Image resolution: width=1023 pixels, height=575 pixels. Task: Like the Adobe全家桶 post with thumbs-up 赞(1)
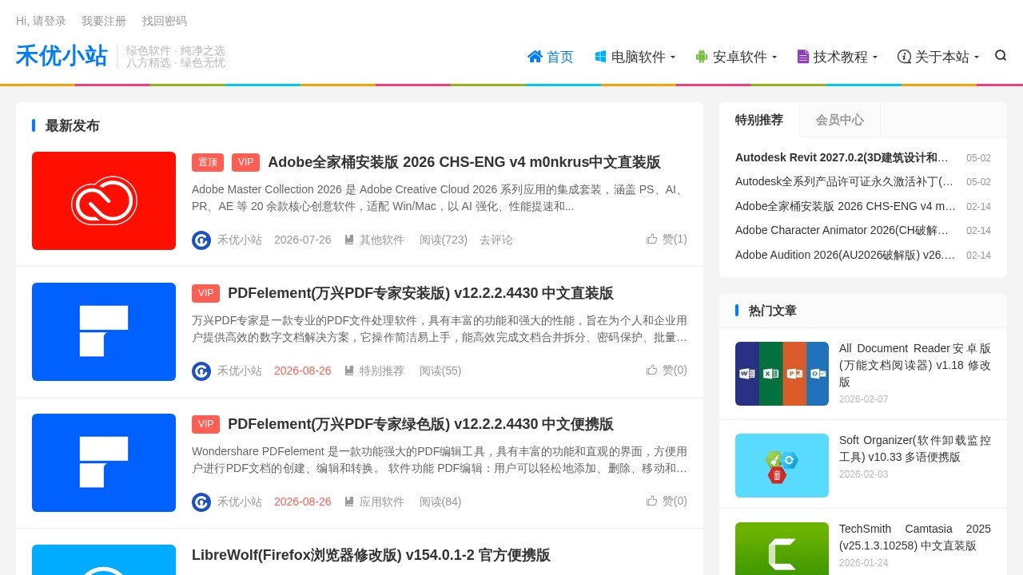tap(667, 239)
